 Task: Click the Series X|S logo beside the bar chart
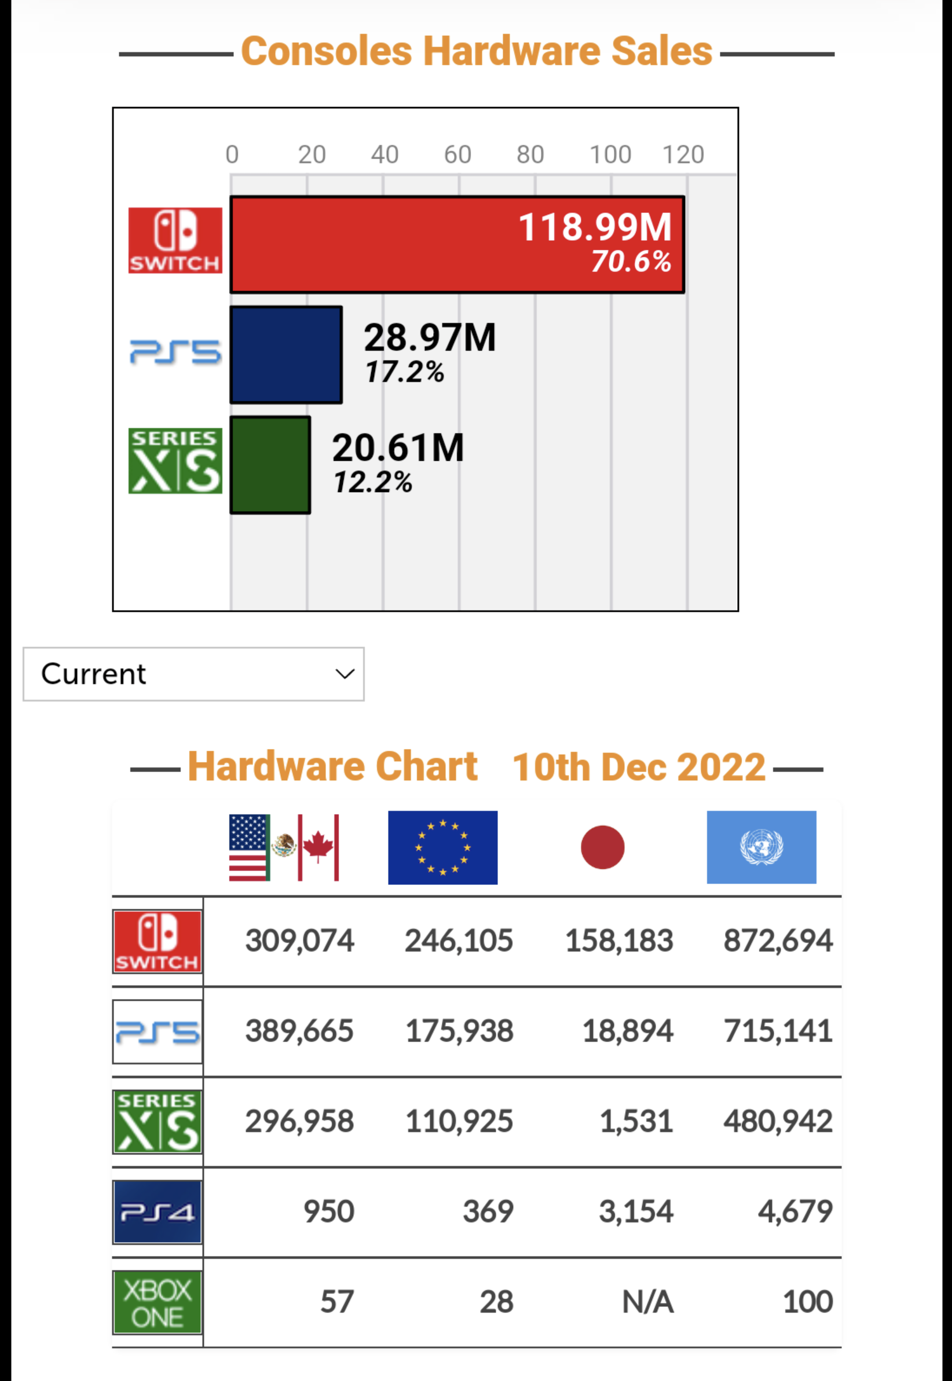175,461
